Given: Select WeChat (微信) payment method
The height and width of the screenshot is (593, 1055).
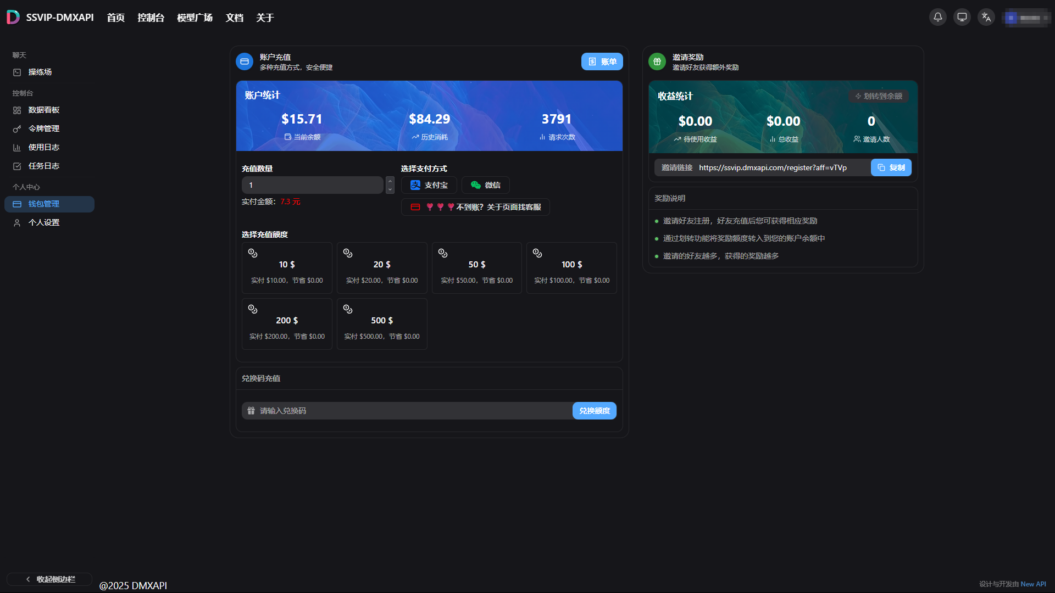Looking at the screenshot, I should pyautogui.click(x=485, y=185).
